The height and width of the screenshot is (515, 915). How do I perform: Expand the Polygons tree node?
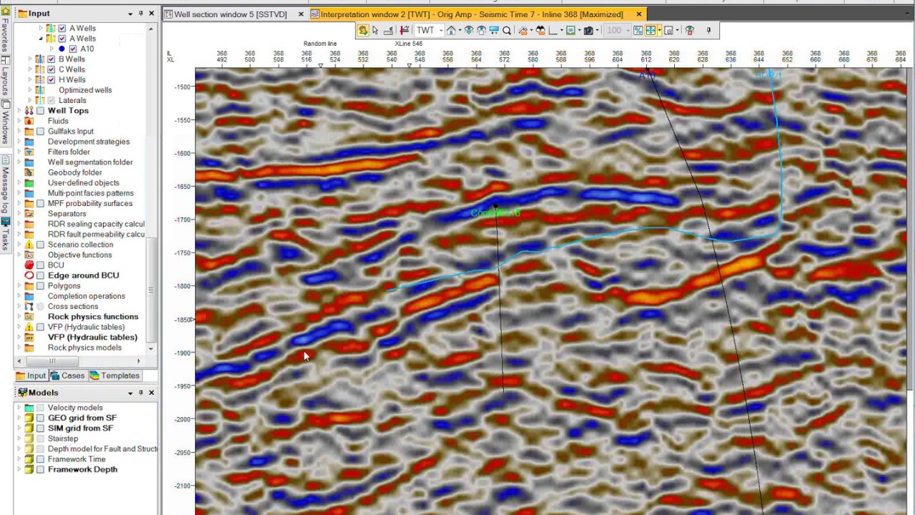(19, 285)
